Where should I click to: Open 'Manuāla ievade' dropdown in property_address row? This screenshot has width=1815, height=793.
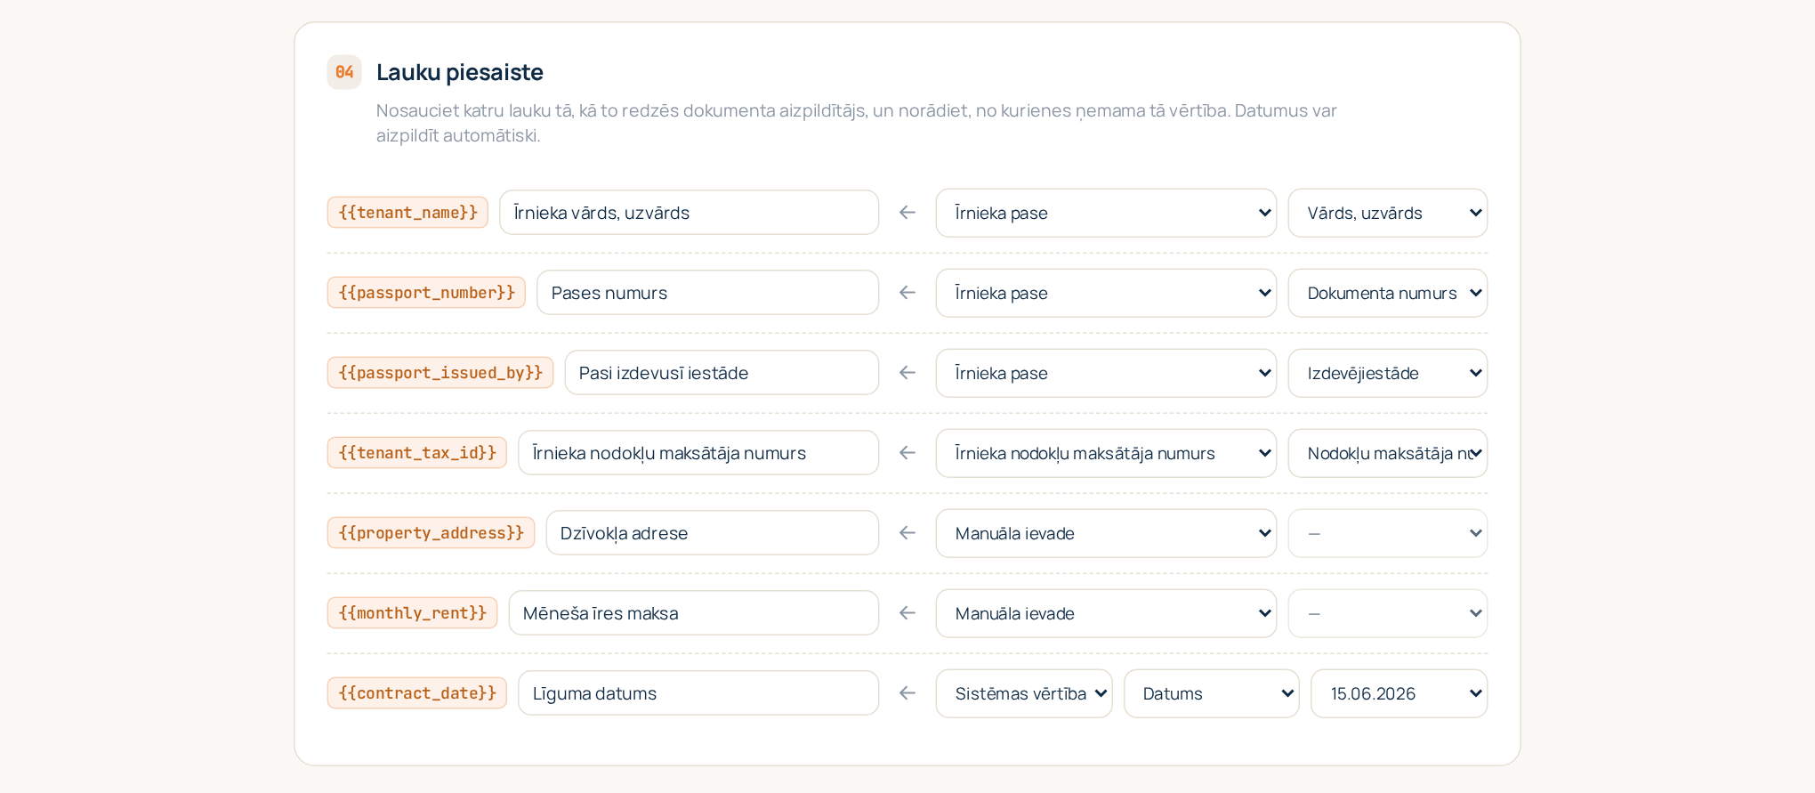[x=1106, y=533]
